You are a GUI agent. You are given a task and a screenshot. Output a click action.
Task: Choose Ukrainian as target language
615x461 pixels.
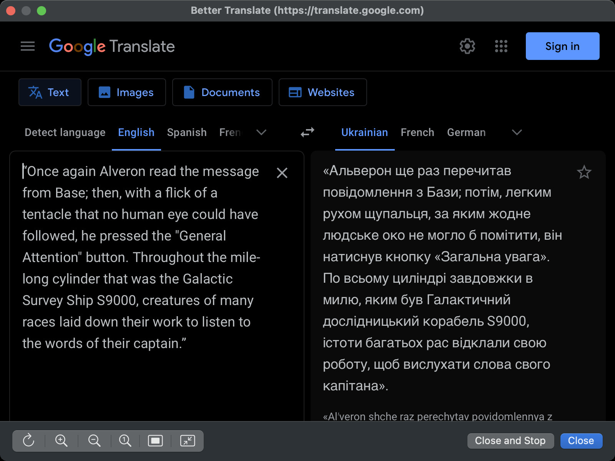pos(365,133)
